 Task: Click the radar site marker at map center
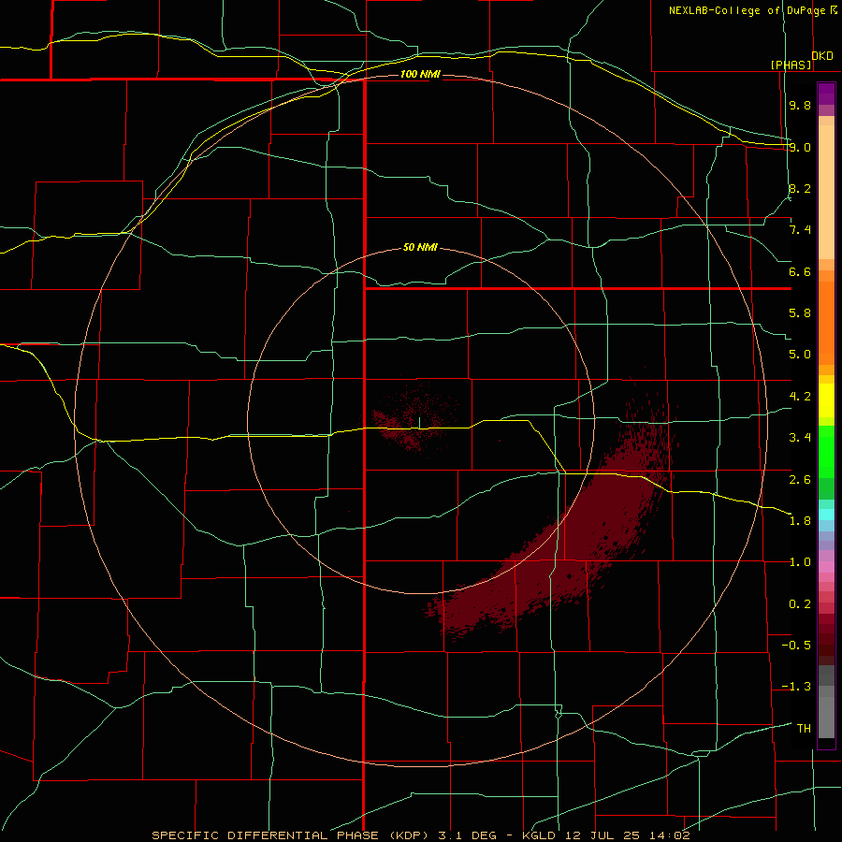click(x=419, y=423)
